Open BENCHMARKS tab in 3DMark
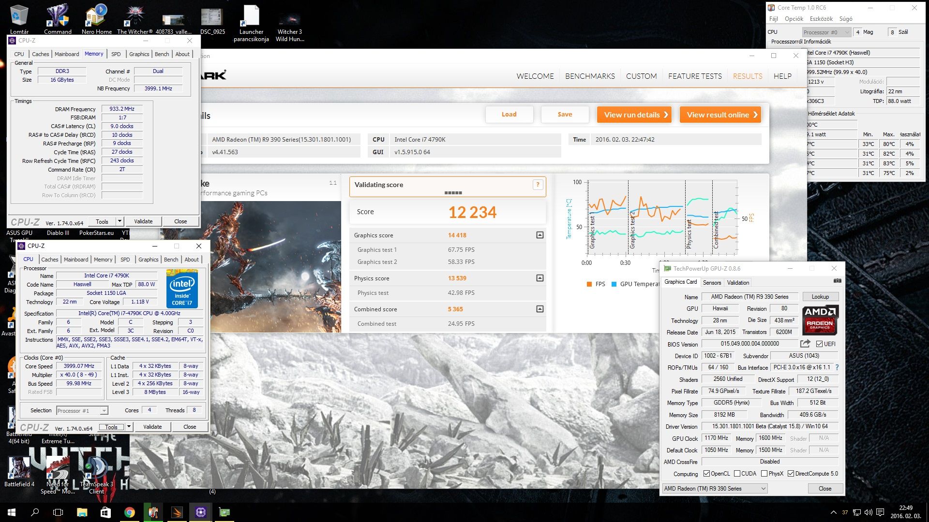Viewport: 929px width, 522px height. 590,76
